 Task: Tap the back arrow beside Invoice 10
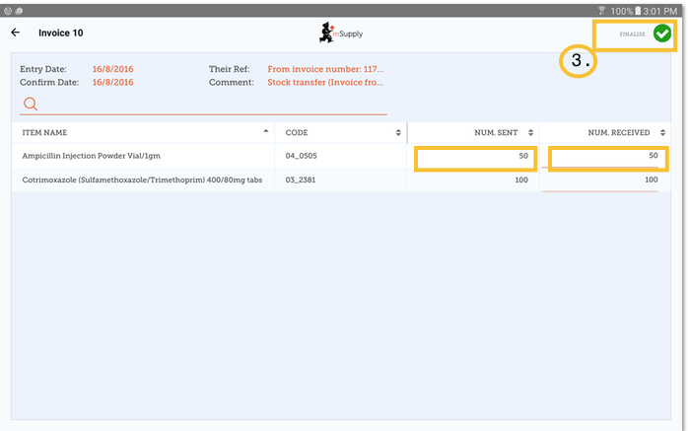coord(15,33)
